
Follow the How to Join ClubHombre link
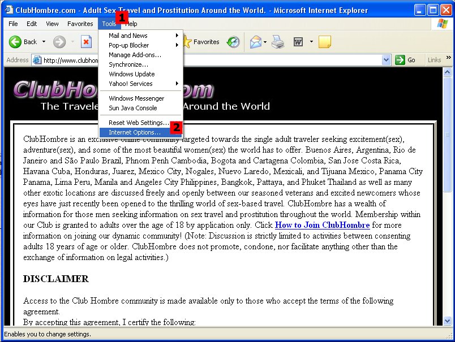click(x=322, y=225)
